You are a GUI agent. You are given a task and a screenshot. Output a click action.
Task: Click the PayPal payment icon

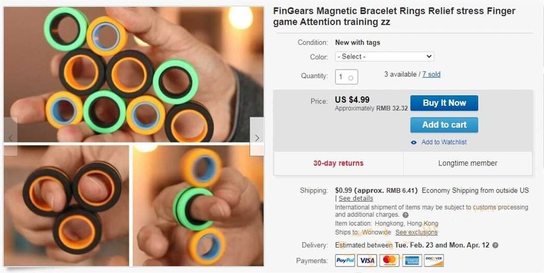345,260
